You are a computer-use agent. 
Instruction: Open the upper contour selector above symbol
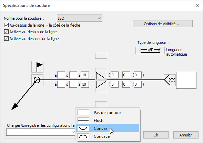click(101, 56)
